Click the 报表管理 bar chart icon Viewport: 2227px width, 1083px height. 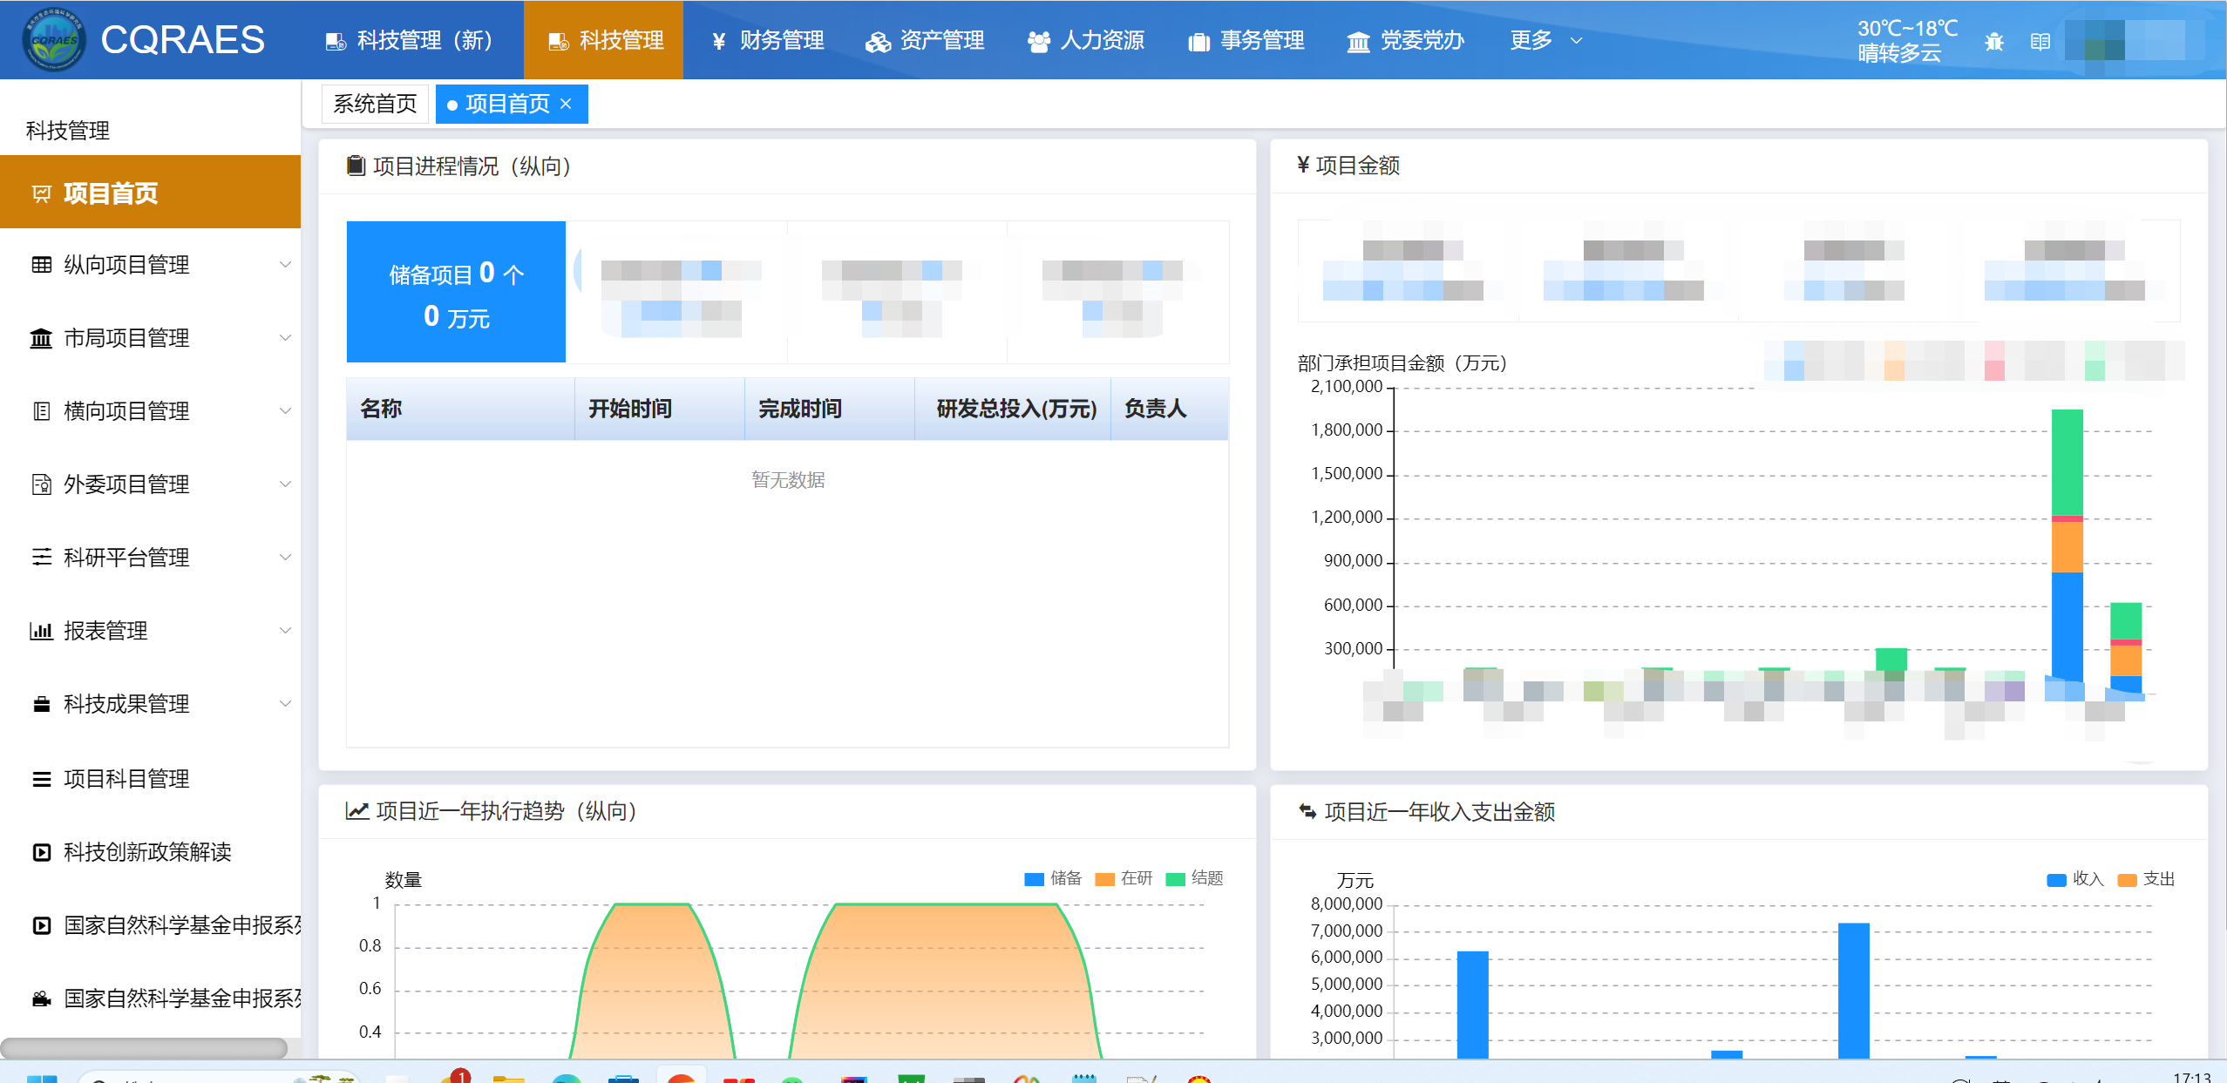pyautogui.click(x=41, y=631)
